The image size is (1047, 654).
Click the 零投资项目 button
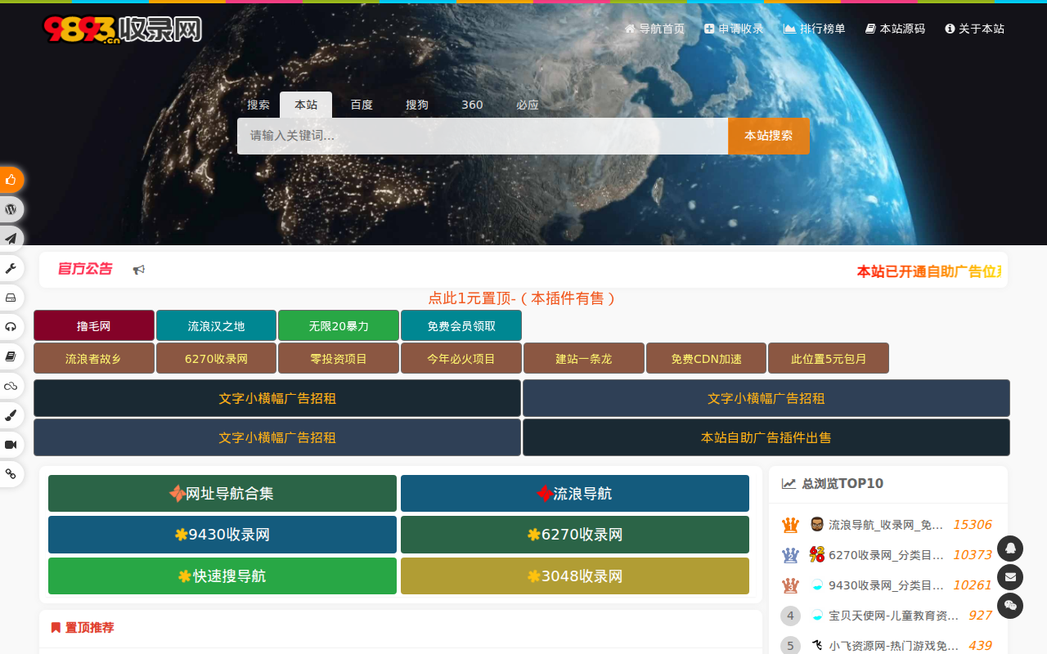(x=339, y=358)
